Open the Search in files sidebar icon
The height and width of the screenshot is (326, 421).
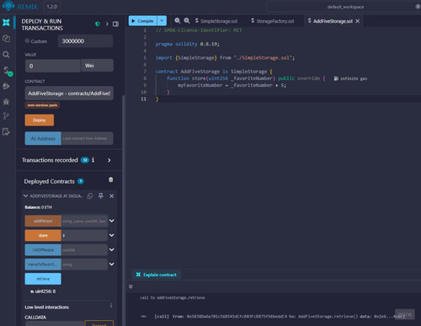pos(6,55)
